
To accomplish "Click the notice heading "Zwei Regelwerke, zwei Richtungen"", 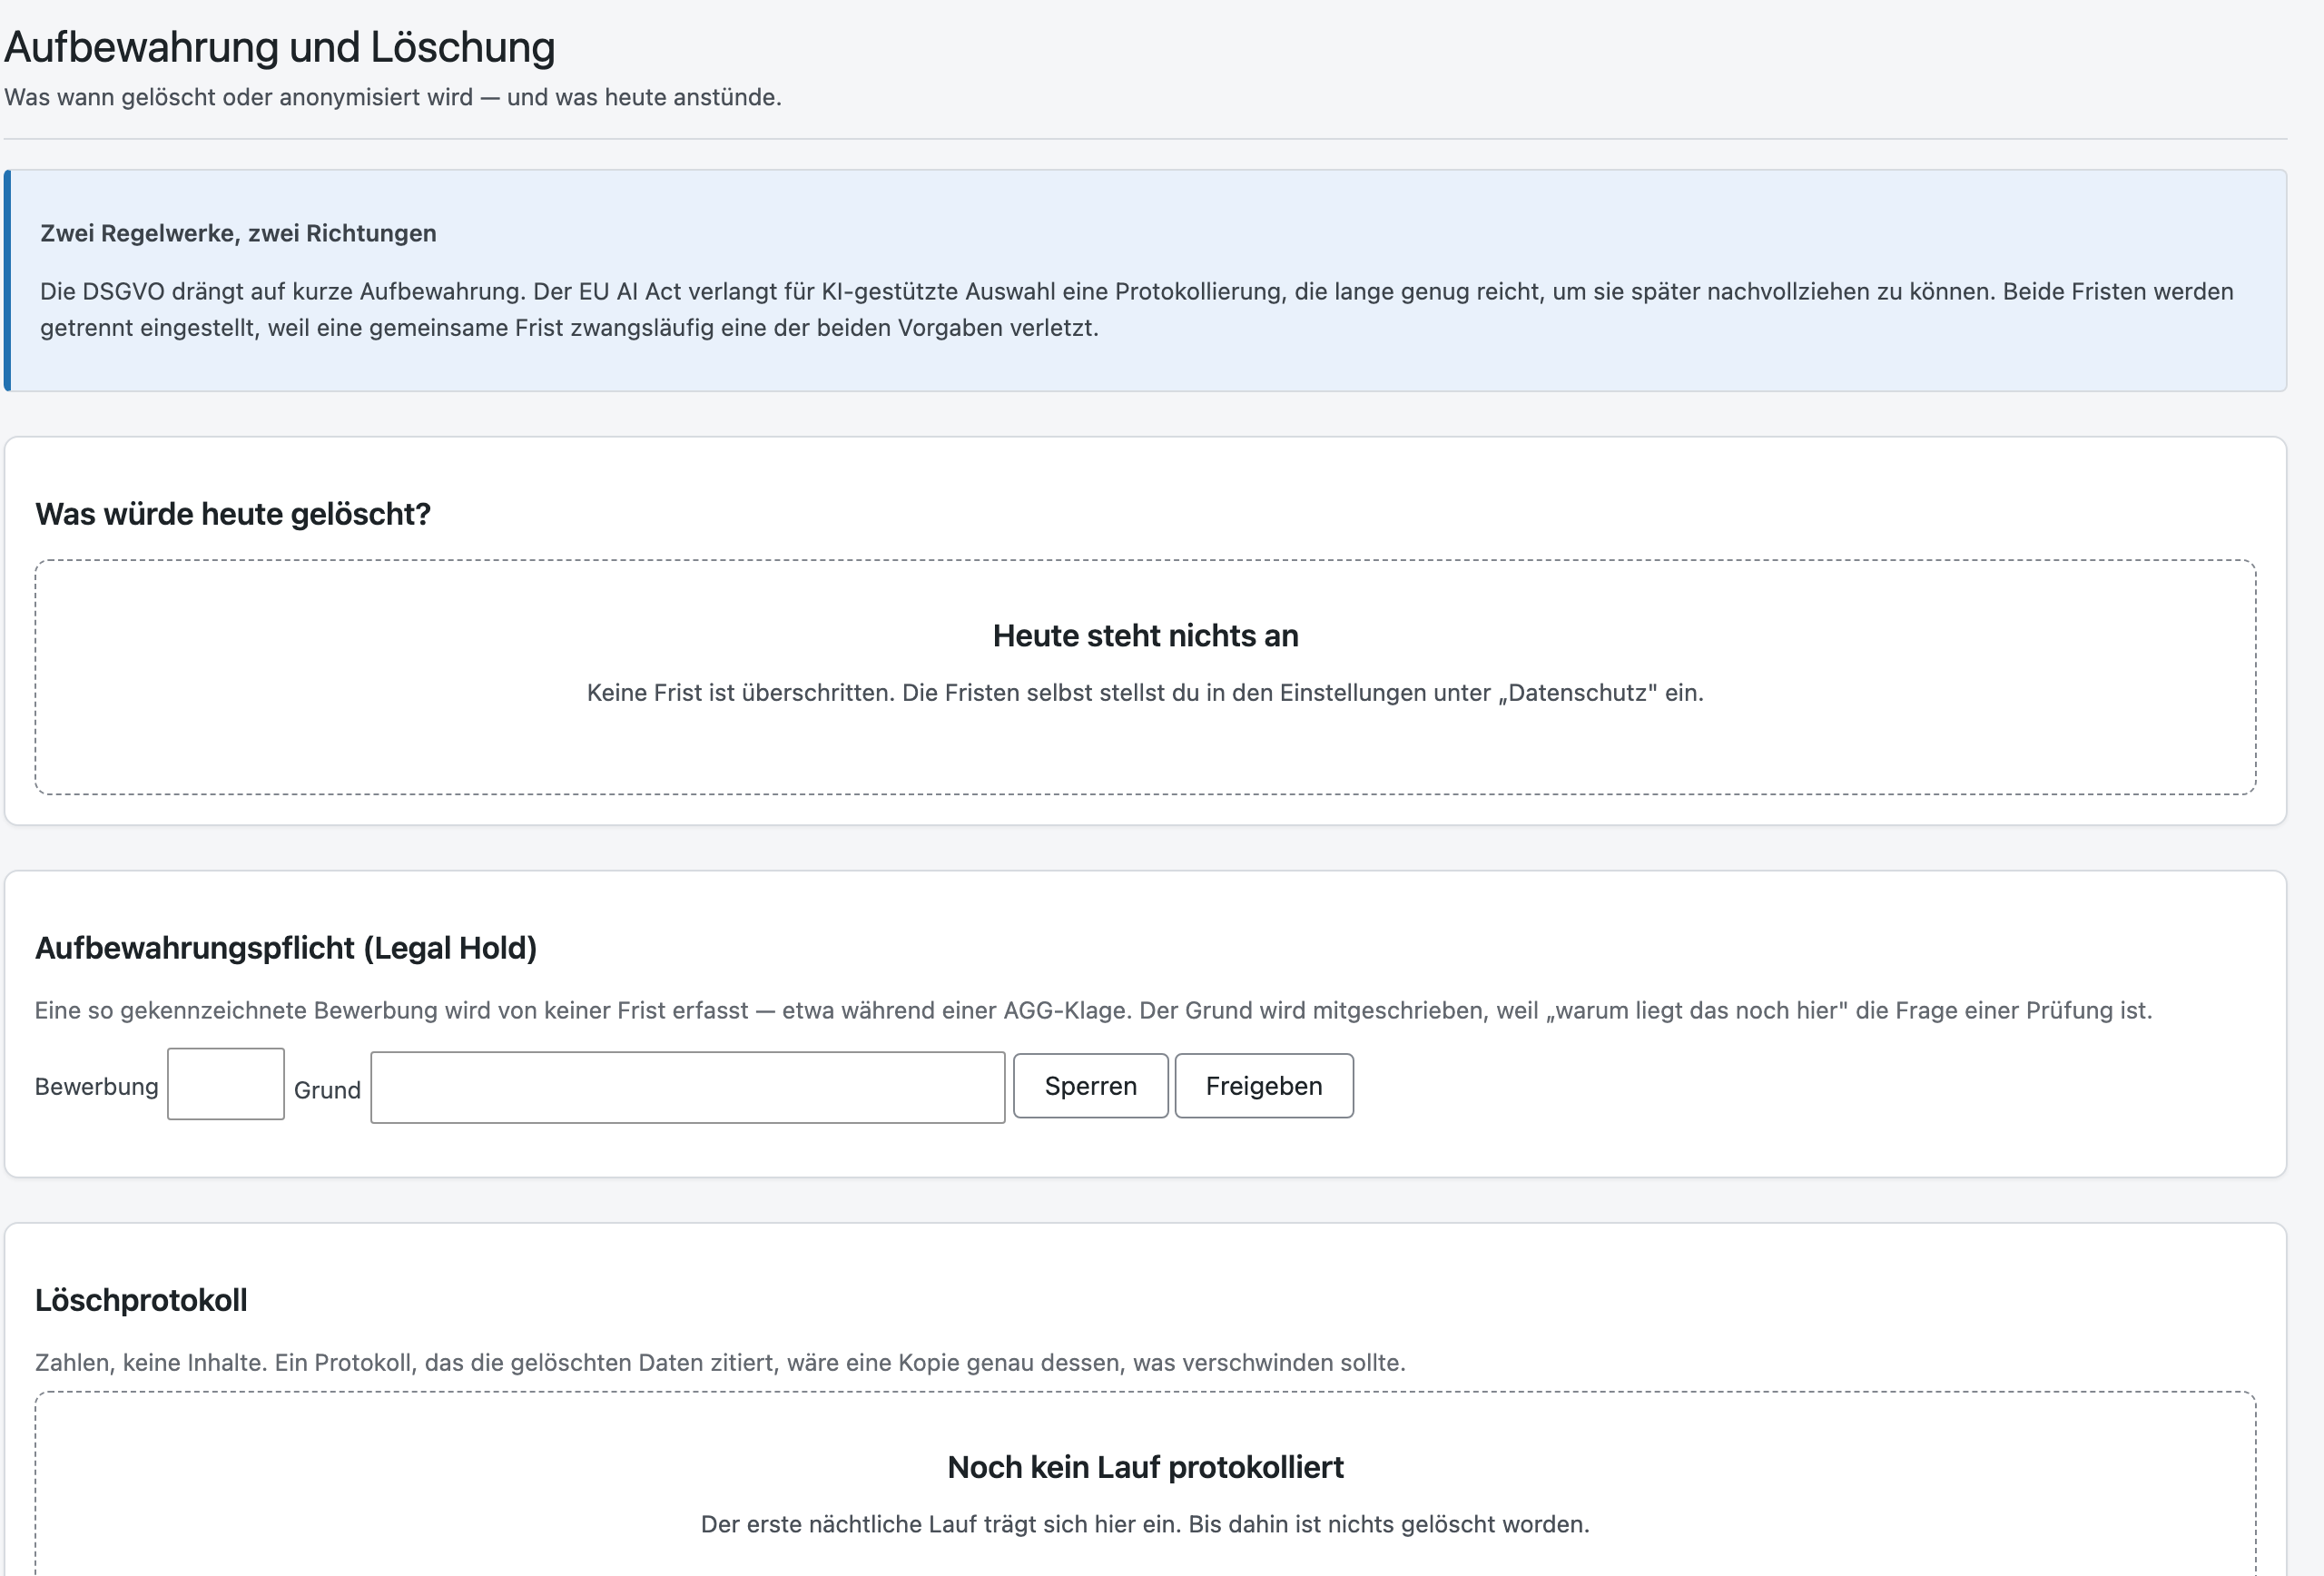I will coord(238,233).
